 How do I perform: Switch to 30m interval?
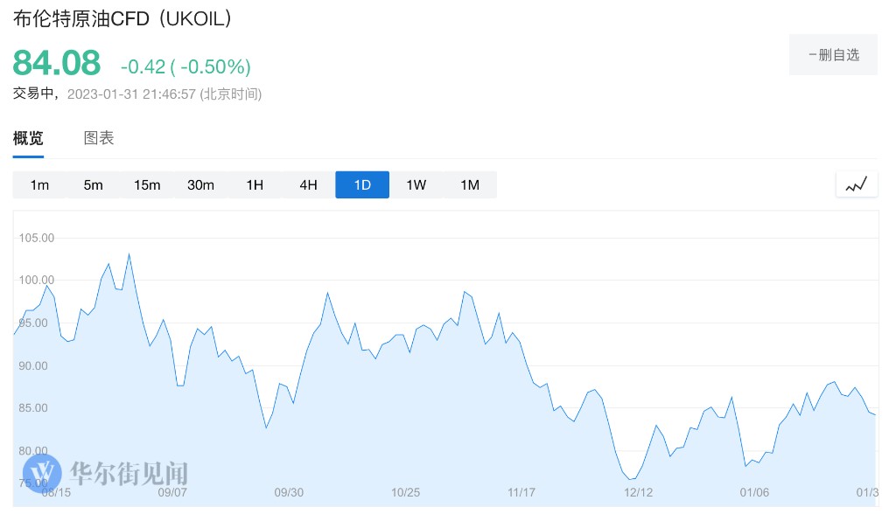coord(200,184)
